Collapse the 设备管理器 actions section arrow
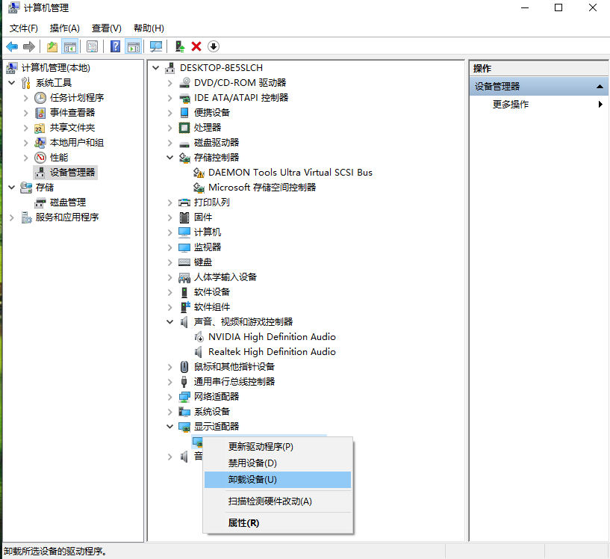 [x=600, y=87]
